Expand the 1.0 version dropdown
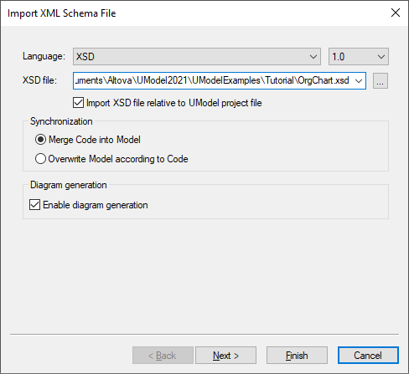Image resolution: width=409 pixels, height=374 pixels. (359, 56)
